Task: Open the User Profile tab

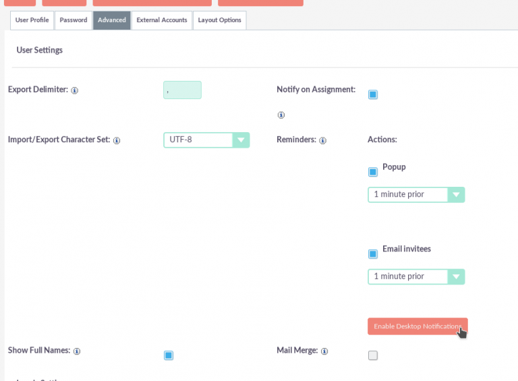Action: pos(32,20)
